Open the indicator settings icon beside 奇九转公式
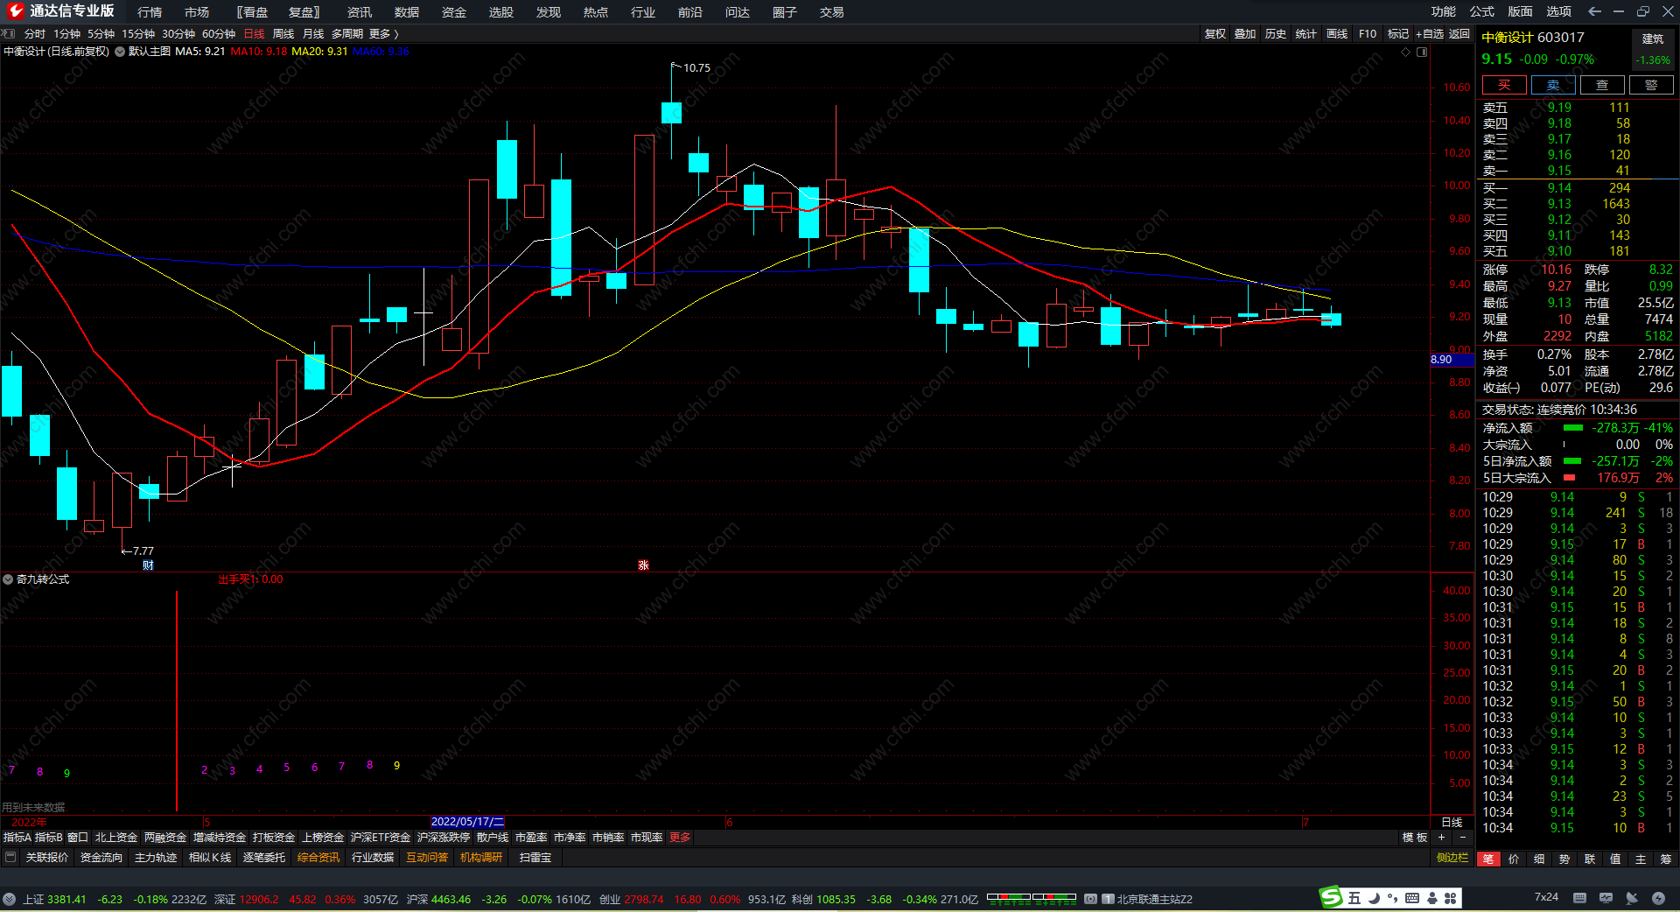The height and width of the screenshot is (912, 1680). 8,579
